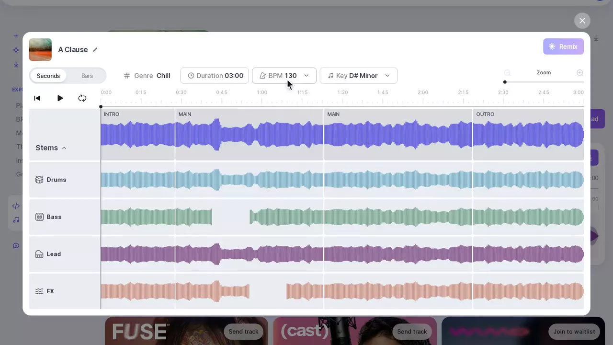This screenshot has height=345, width=613.
Task: Click the Join to waitlist button
Action: pyautogui.click(x=574, y=332)
